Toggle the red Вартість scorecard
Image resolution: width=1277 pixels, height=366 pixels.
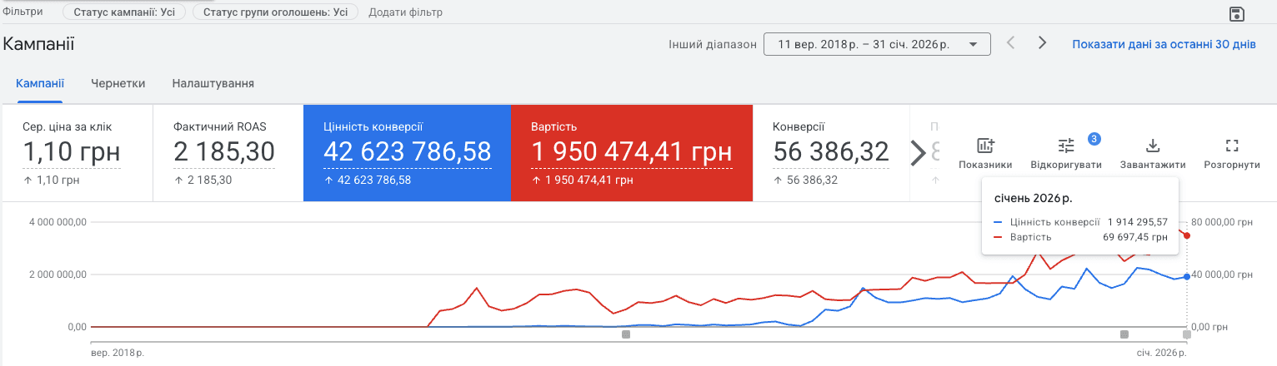coord(632,153)
